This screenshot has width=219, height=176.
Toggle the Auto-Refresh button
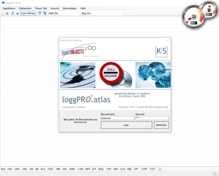(28, 13)
